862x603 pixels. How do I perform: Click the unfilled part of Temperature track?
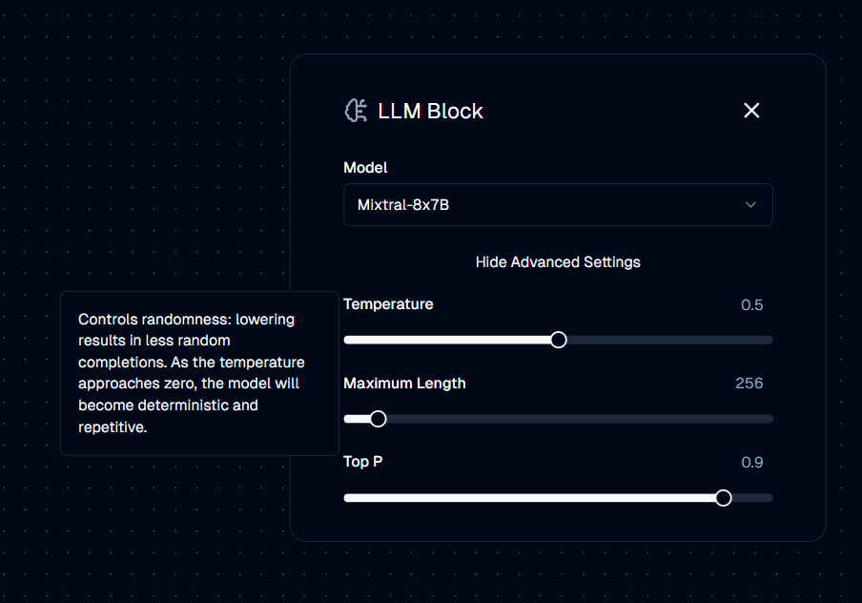(x=669, y=340)
